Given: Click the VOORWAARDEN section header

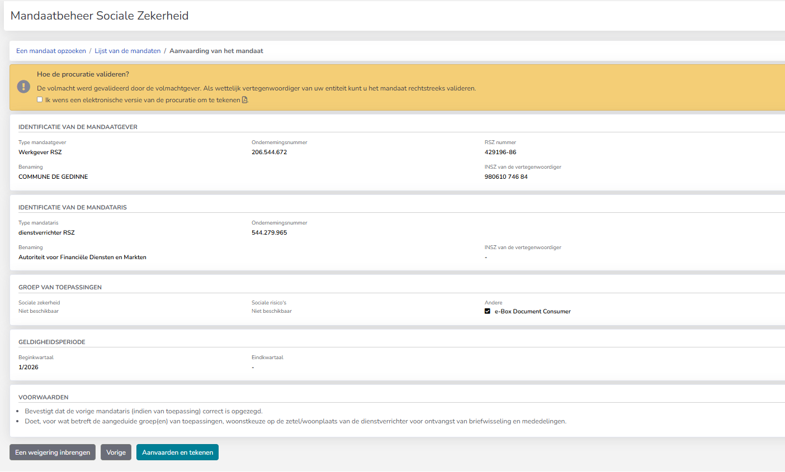Looking at the screenshot, I should [43, 397].
